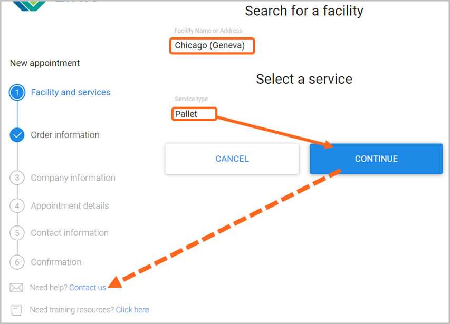Click the step 3 Company information circle
The height and width of the screenshot is (324, 450).
click(x=16, y=178)
